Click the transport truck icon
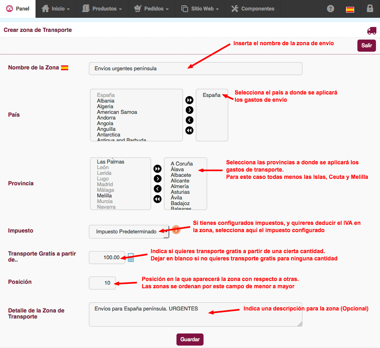 [x=371, y=30]
